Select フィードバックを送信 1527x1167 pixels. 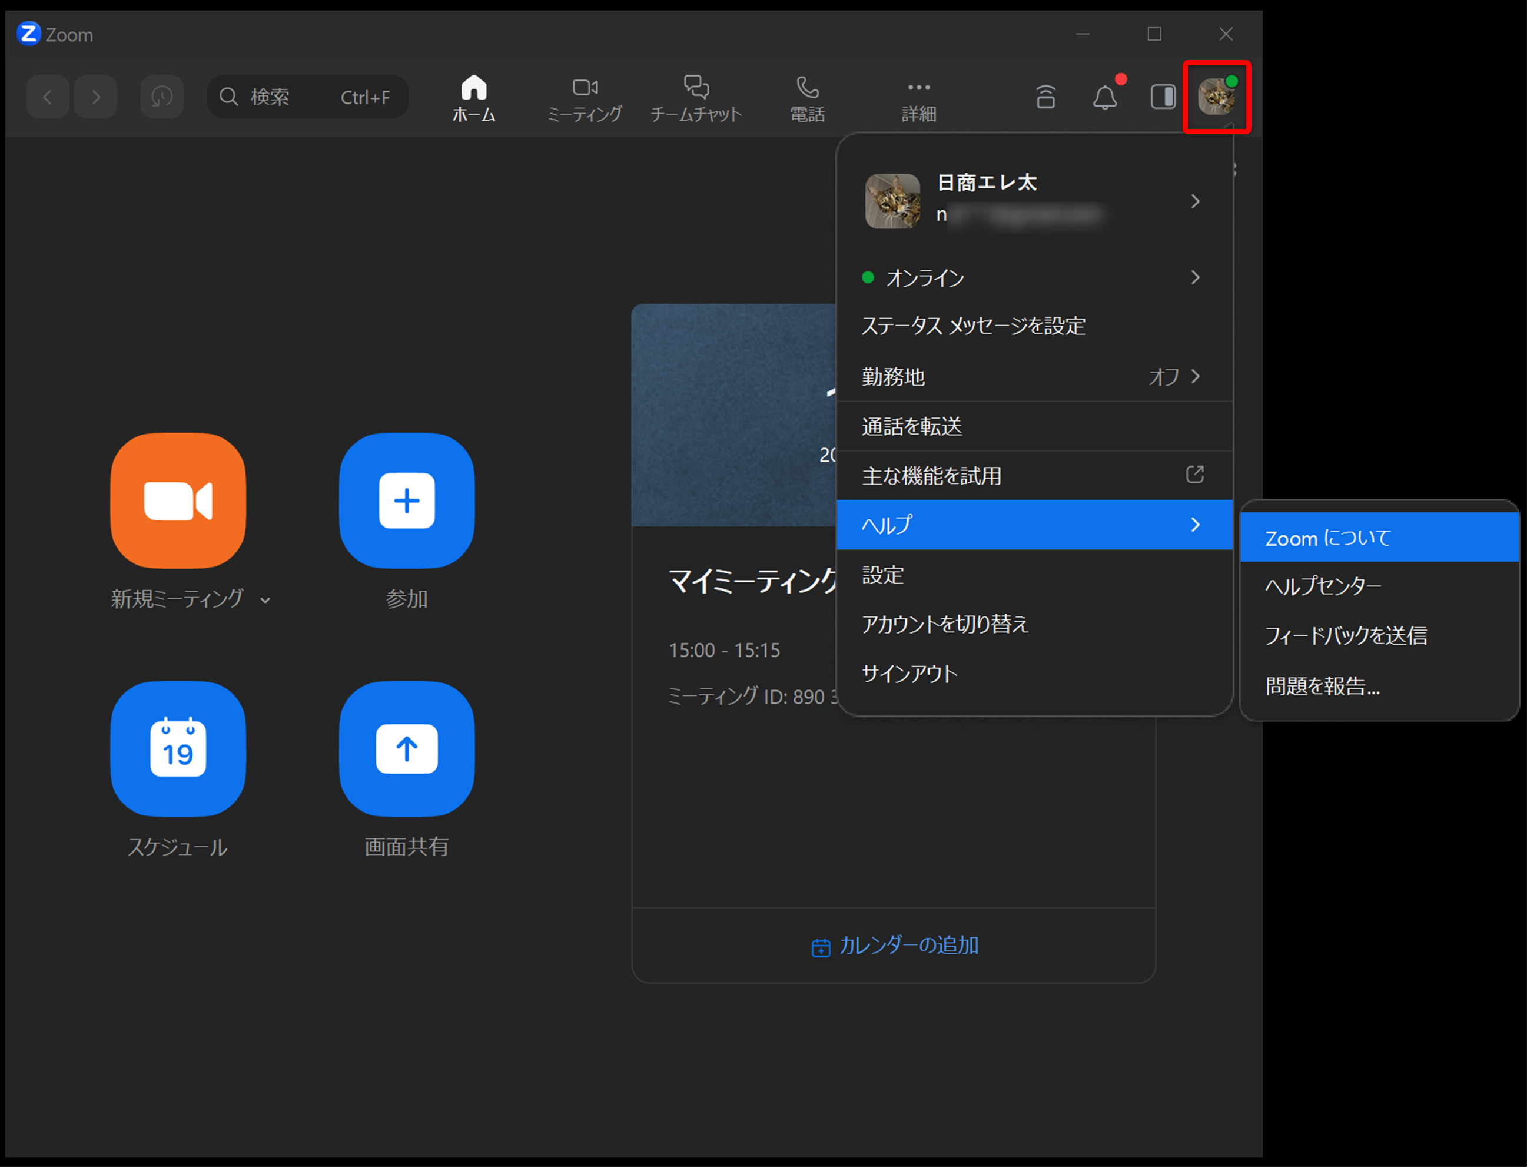tap(1379, 635)
